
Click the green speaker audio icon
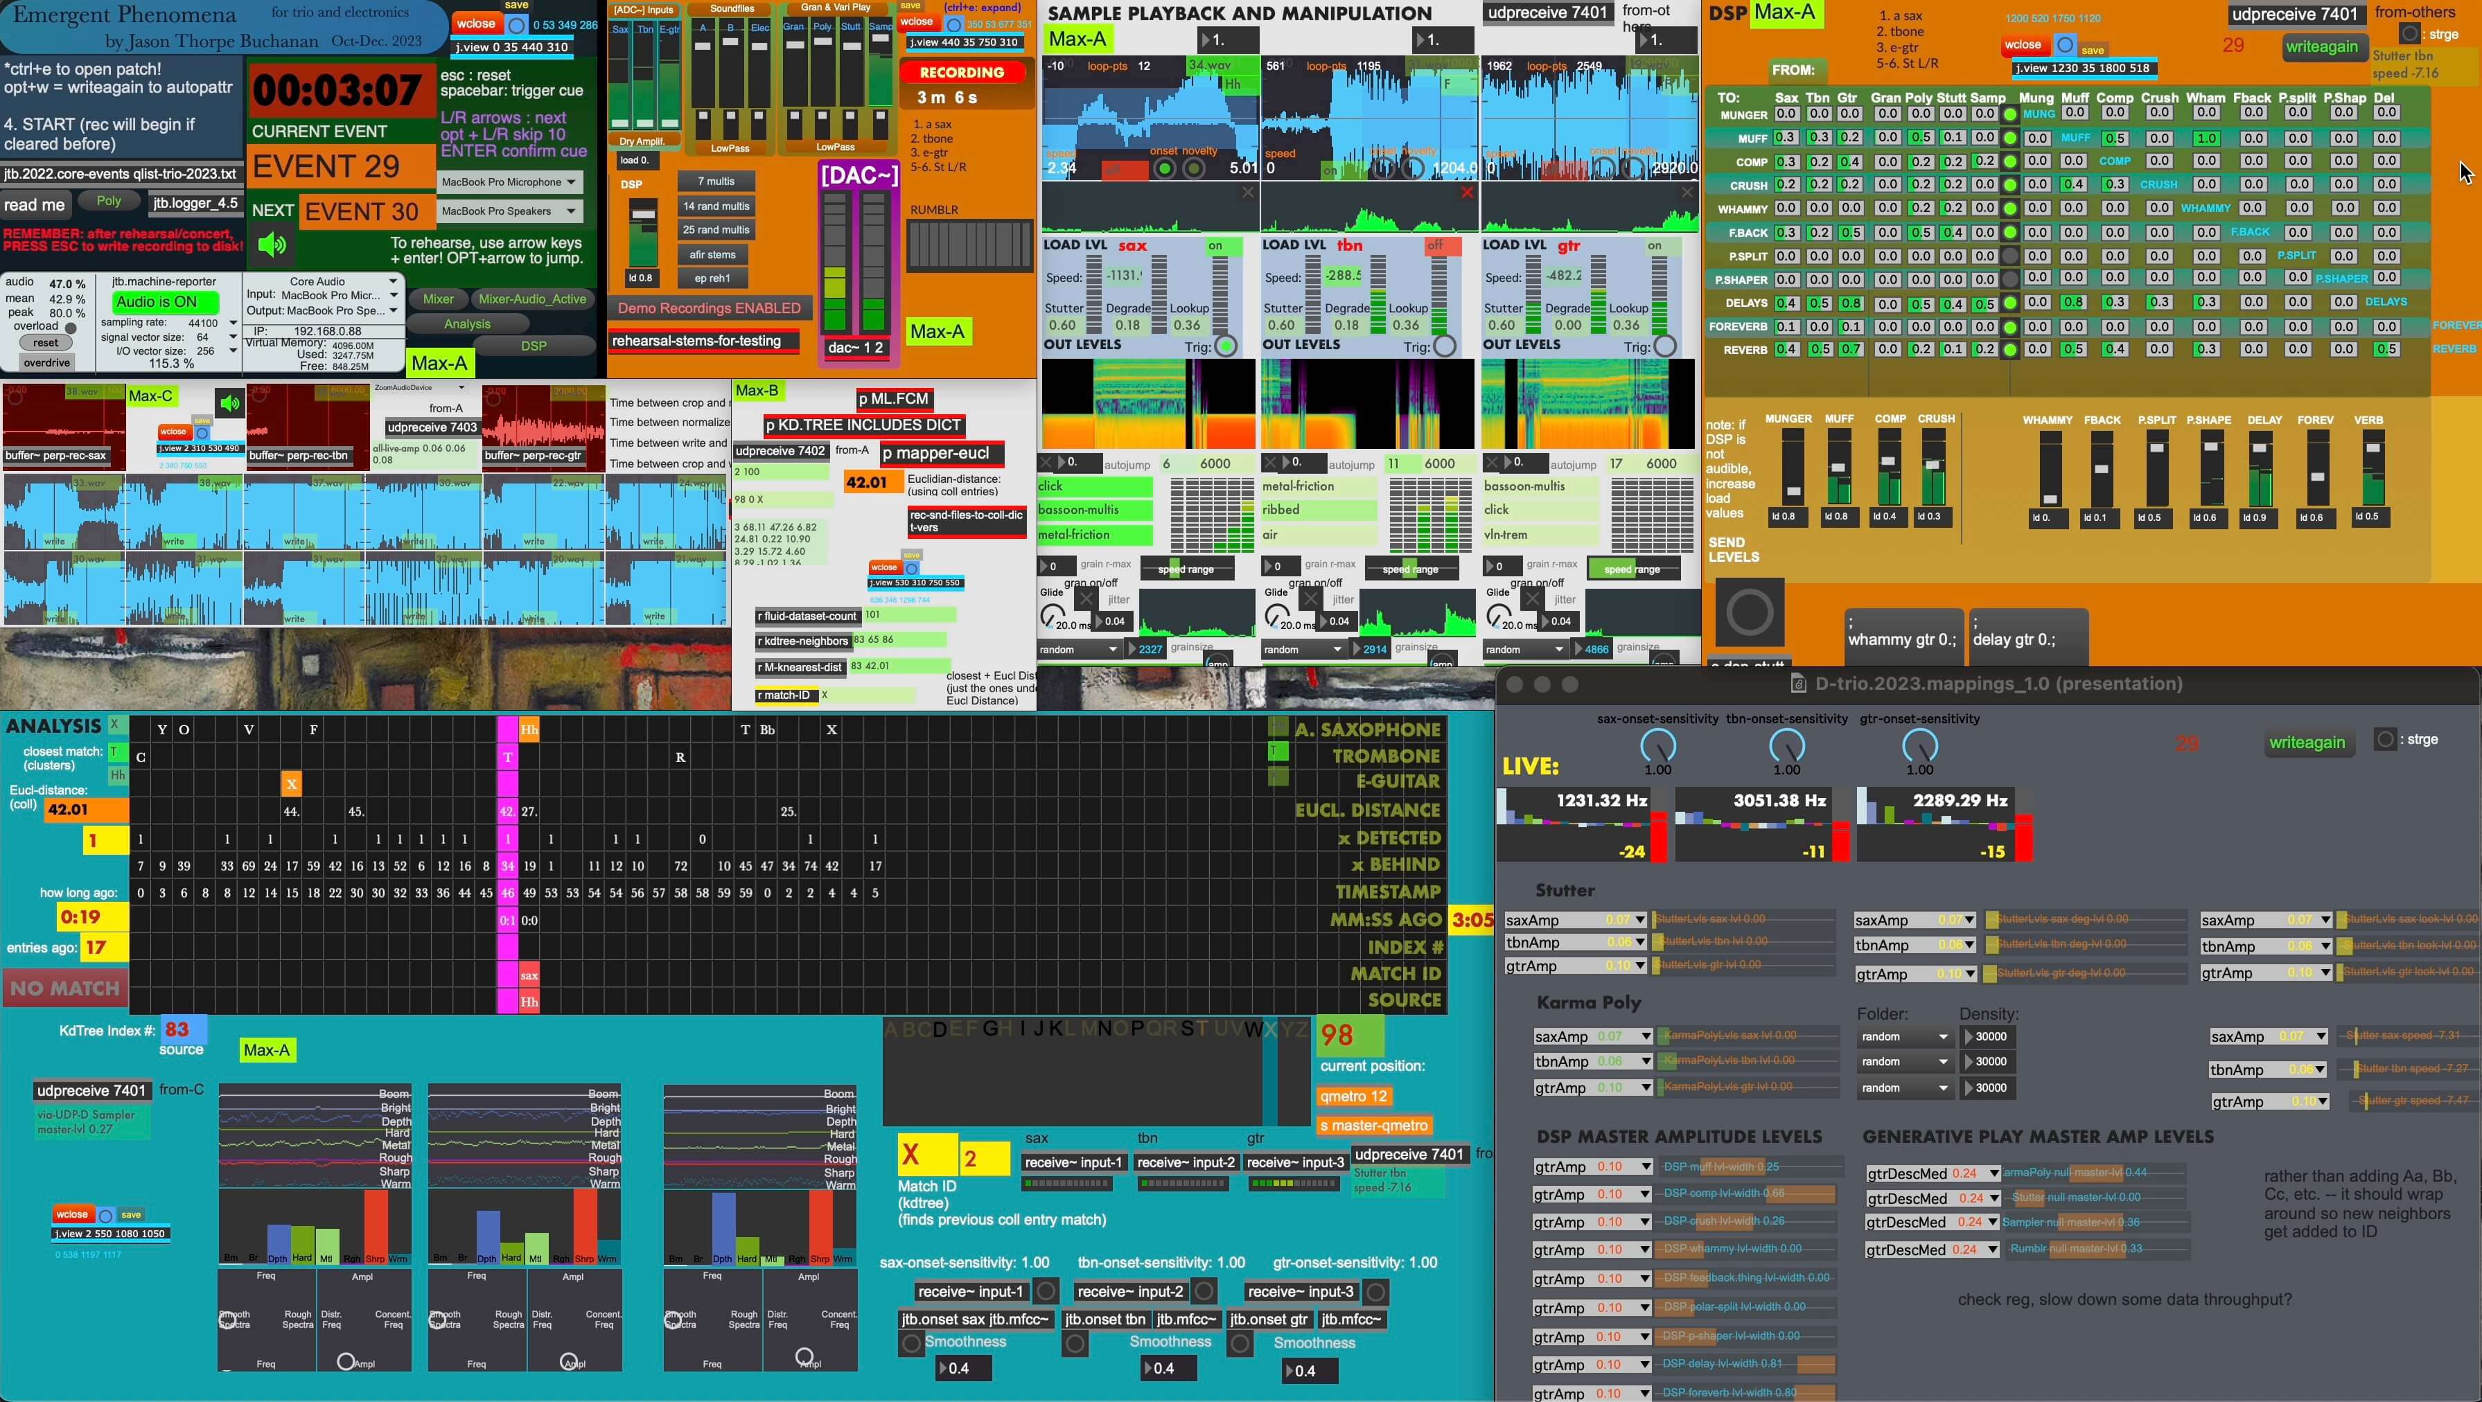273,244
